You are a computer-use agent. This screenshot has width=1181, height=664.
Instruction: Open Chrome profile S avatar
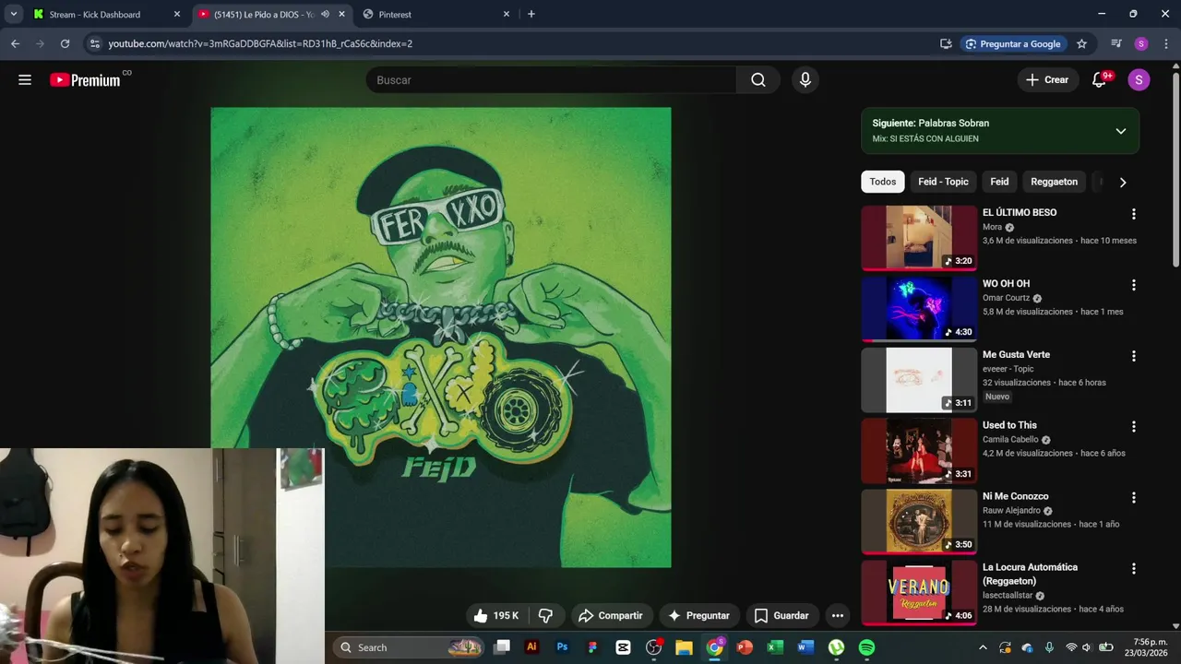pyautogui.click(x=1141, y=43)
